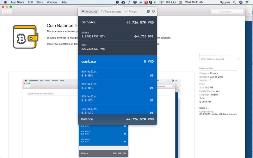Select the BTC Wallet row

click(x=117, y=86)
